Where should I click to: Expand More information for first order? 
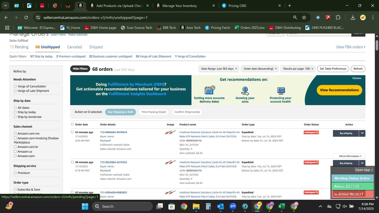[349, 156]
